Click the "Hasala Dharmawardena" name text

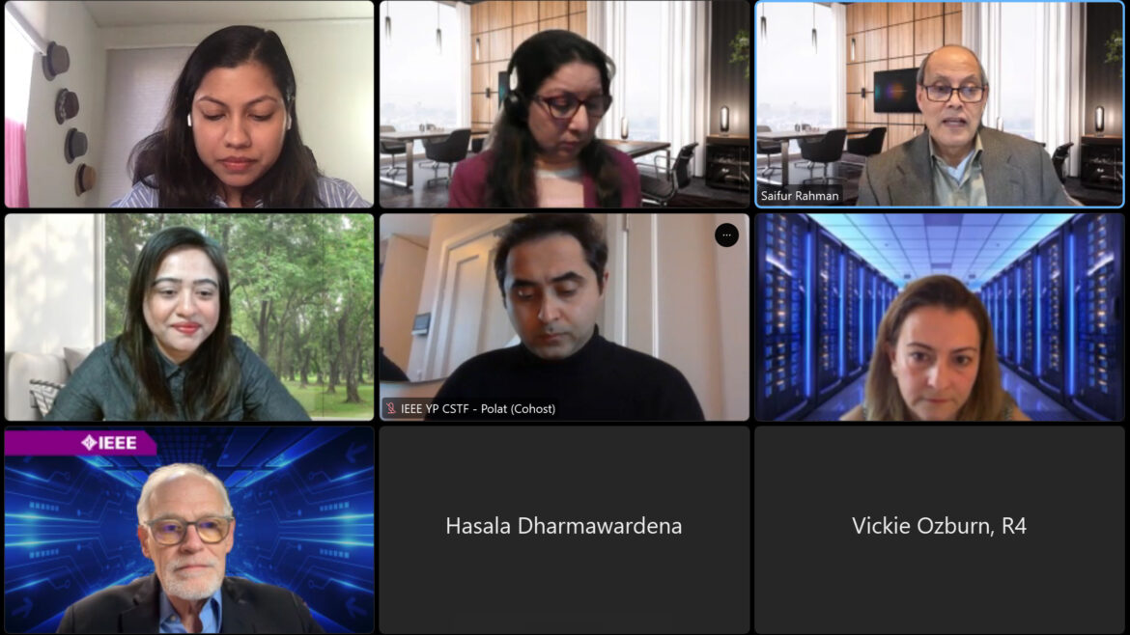(564, 526)
